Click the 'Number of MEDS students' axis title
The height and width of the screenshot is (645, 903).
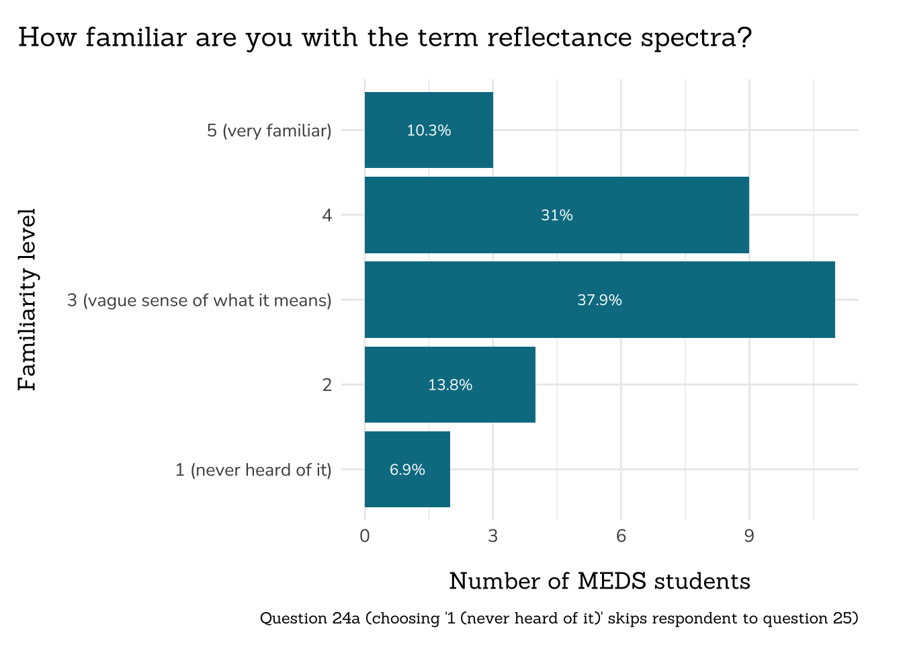click(x=599, y=580)
